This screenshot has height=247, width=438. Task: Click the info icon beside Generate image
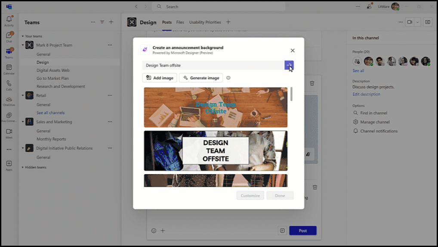pos(228,78)
